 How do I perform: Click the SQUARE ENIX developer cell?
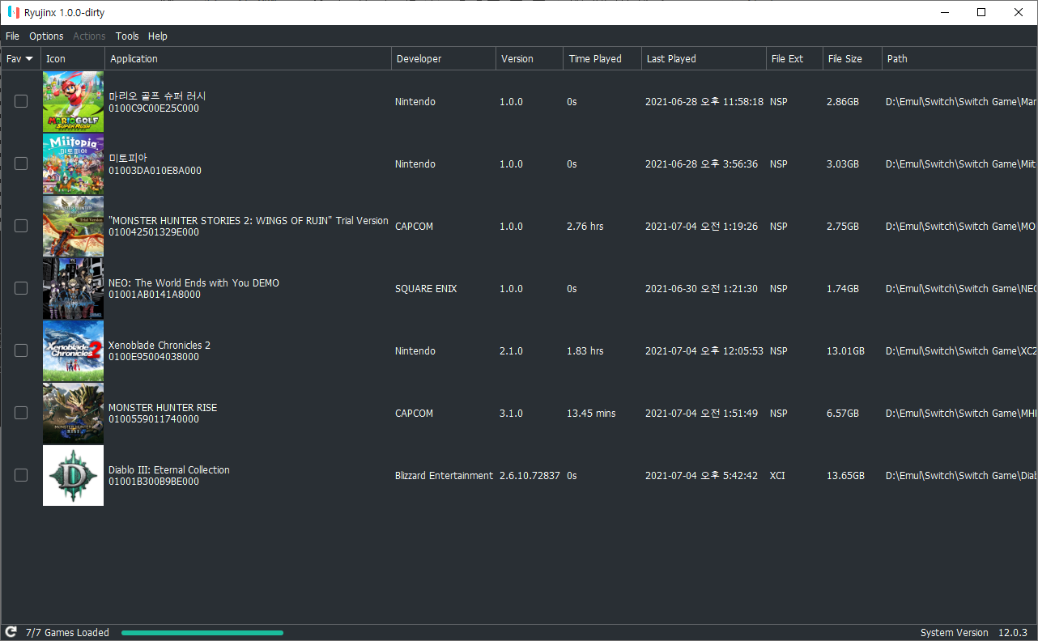(426, 289)
